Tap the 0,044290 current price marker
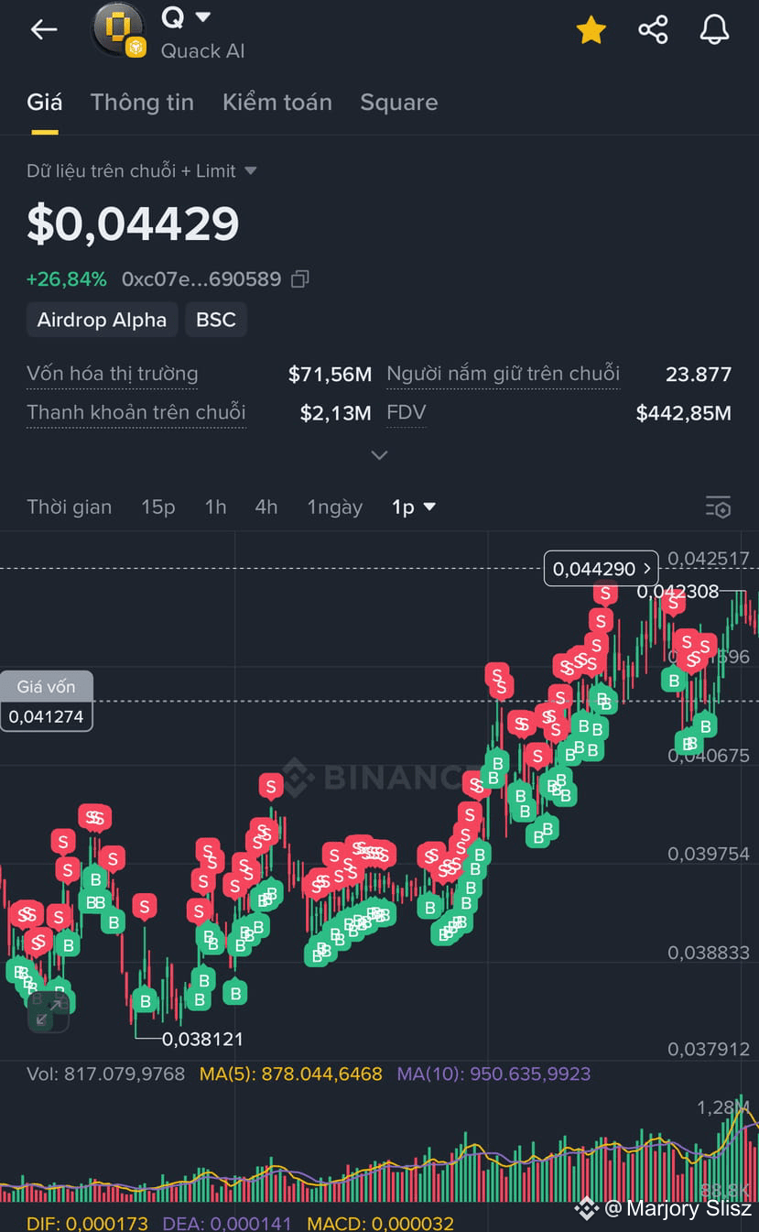The image size is (759, 1232). click(602, 569)
